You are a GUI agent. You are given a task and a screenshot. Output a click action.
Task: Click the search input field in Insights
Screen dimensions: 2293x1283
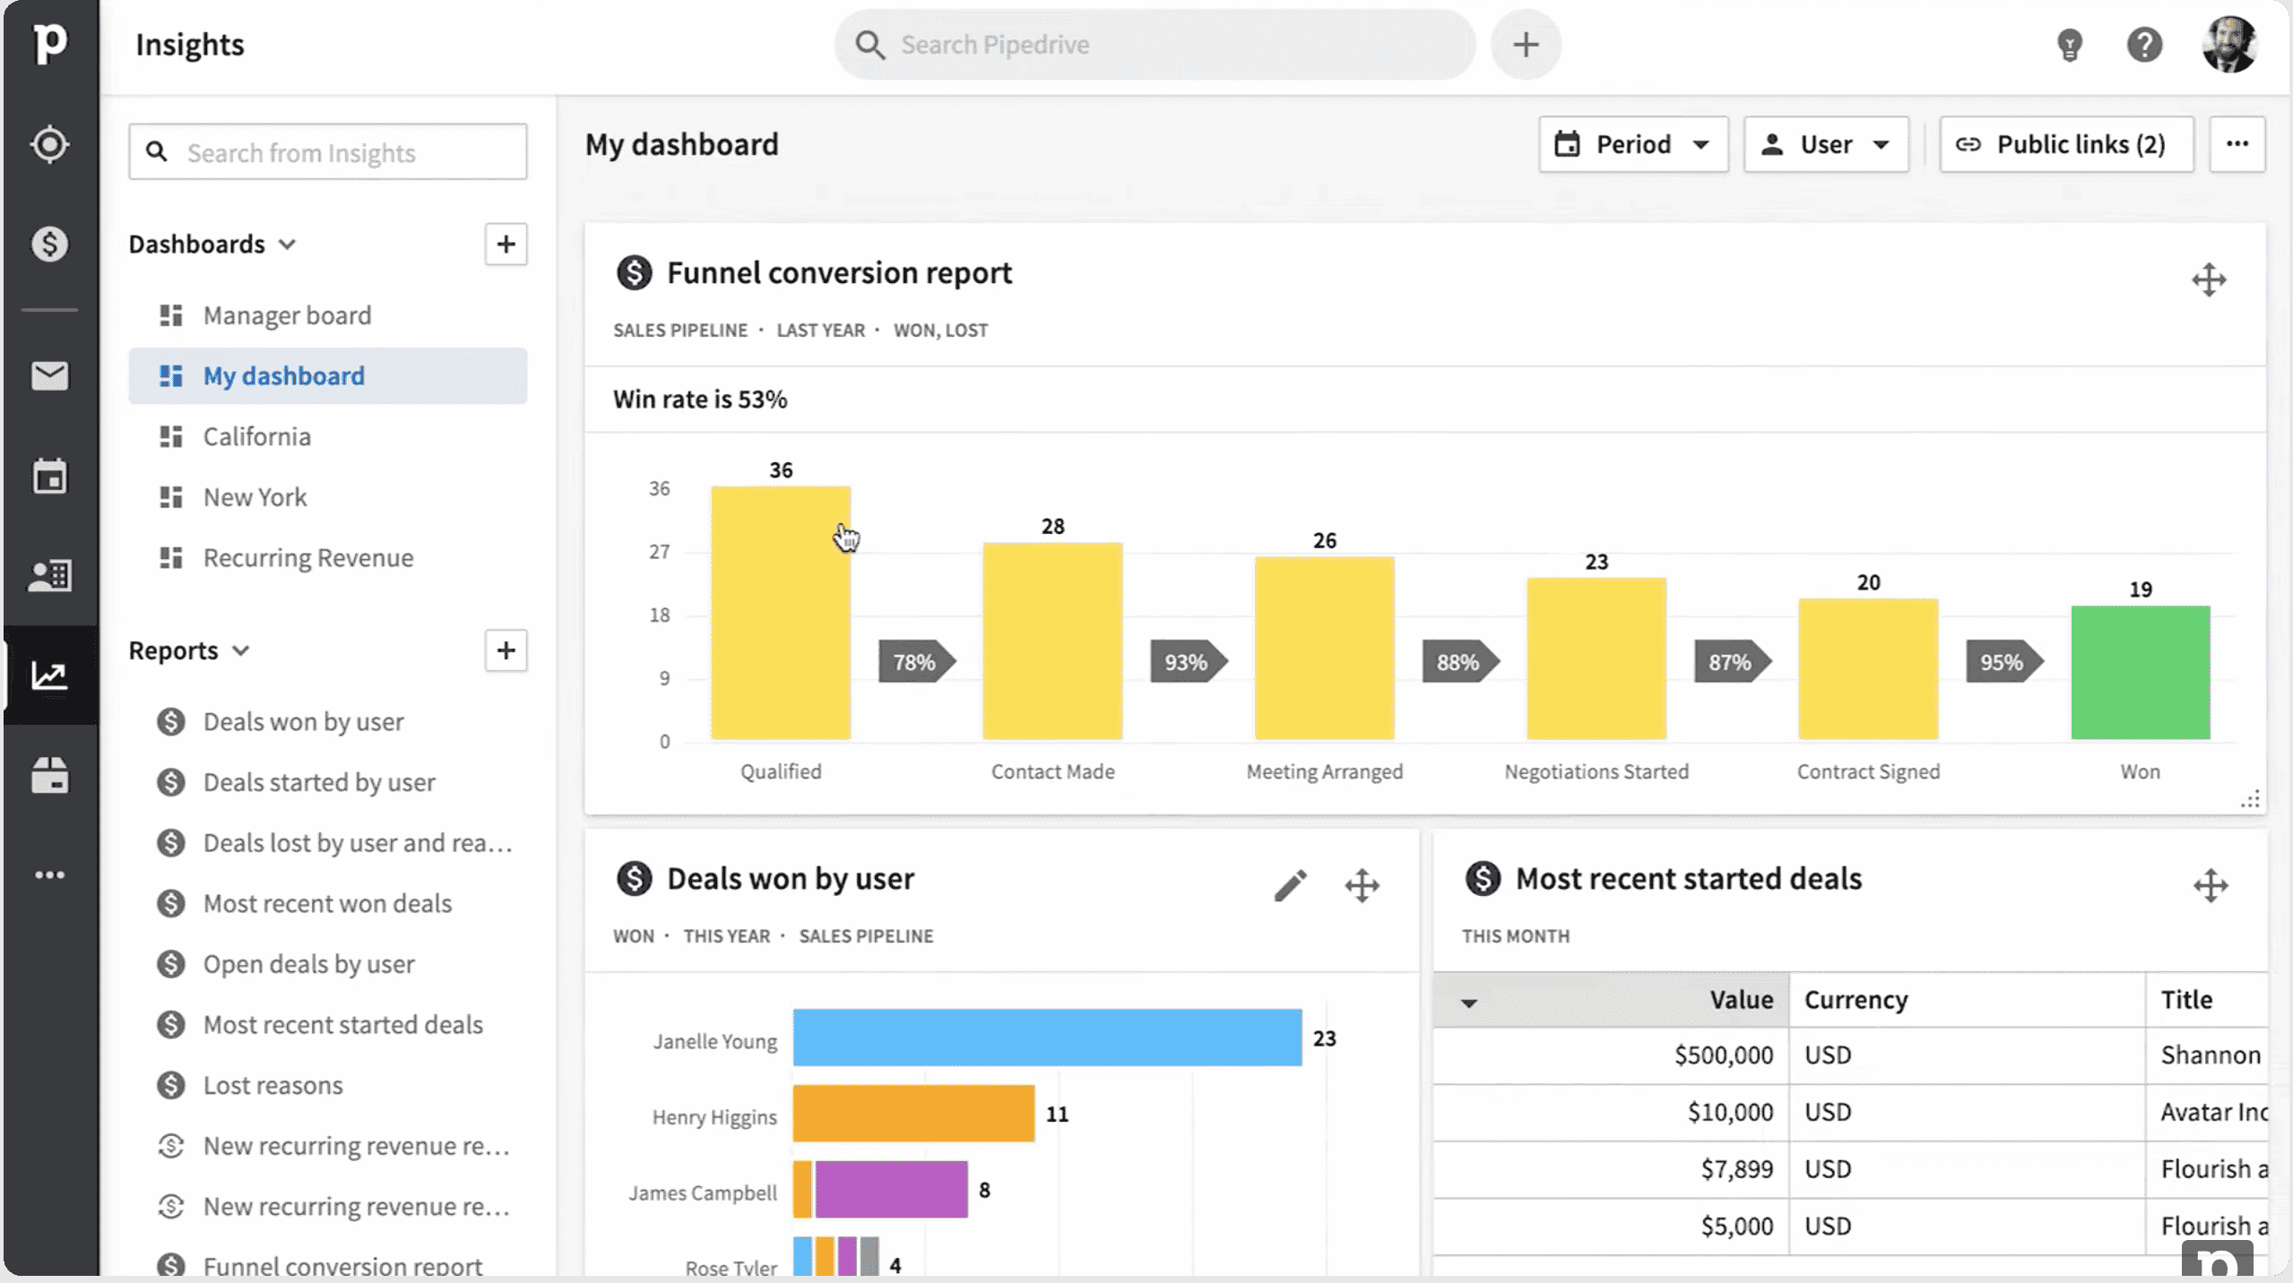pos(327,151)
